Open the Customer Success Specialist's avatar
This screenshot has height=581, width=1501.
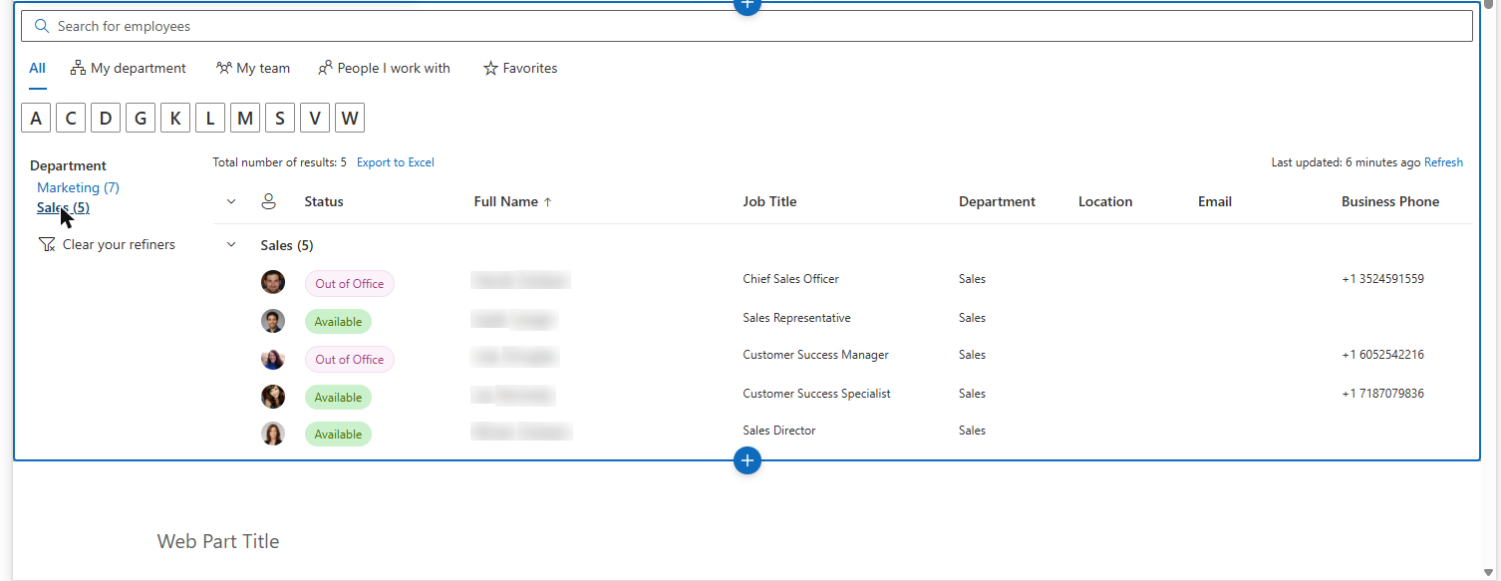[x=273, y=397]
